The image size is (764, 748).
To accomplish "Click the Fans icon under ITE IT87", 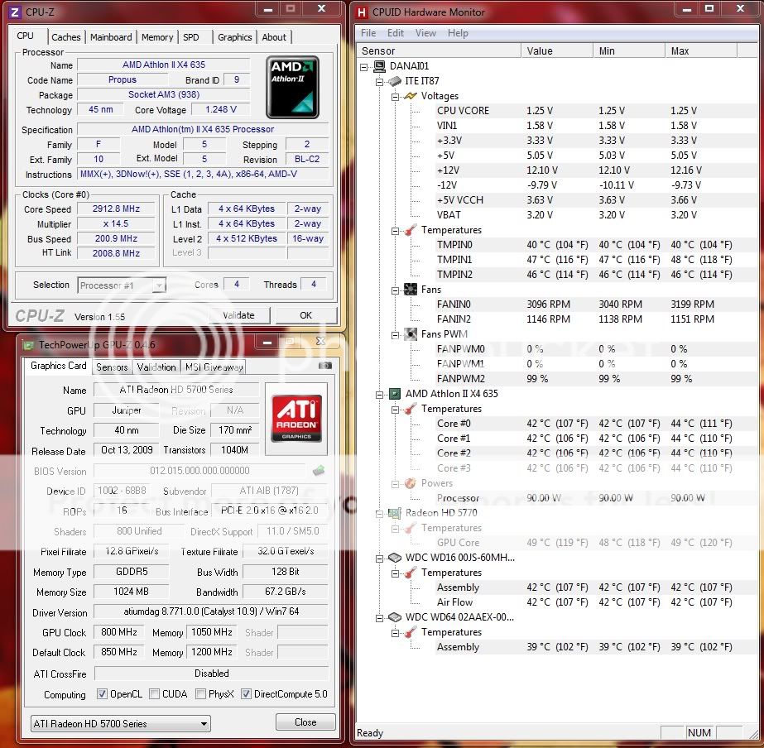I will (411, 289).
